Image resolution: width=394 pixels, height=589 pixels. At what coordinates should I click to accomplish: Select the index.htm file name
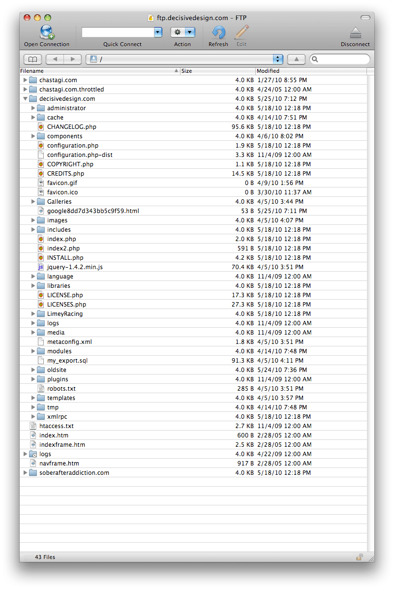tap(54, 435)
